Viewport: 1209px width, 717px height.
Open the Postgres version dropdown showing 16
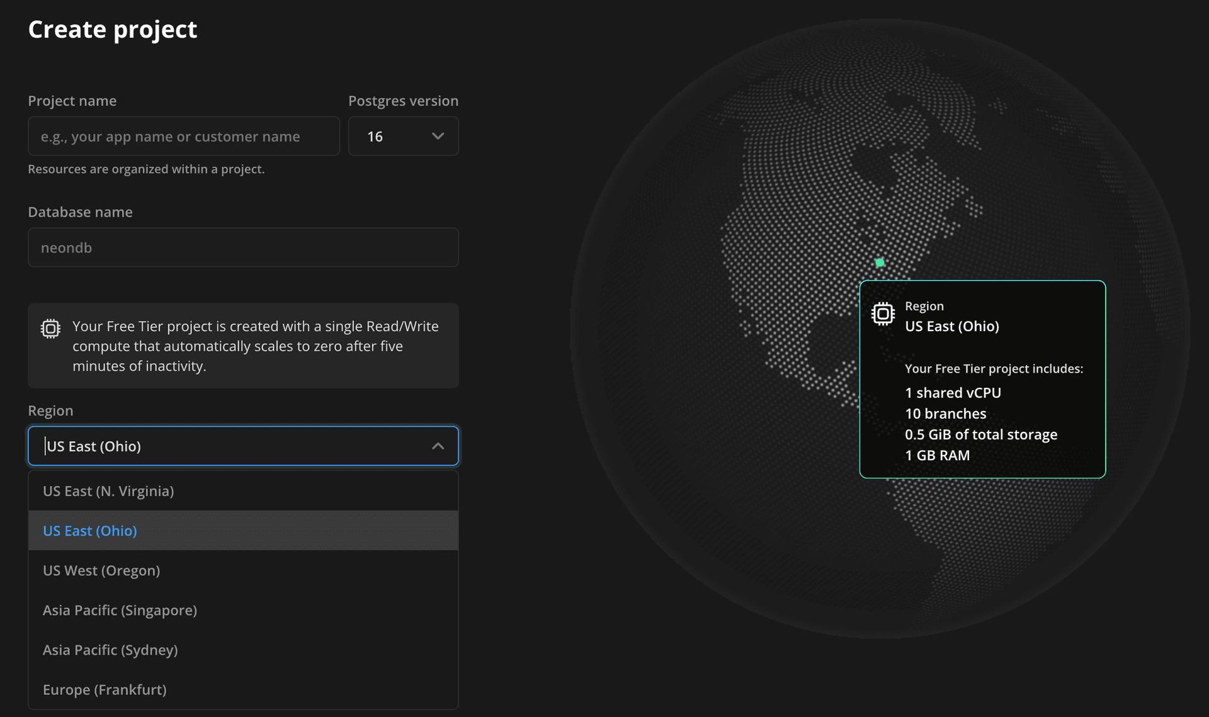pos(403,136)
